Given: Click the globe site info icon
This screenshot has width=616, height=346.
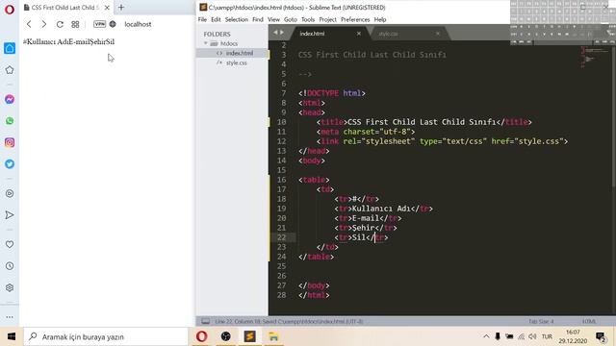Looking at the screenshot, I should point(113,24).
